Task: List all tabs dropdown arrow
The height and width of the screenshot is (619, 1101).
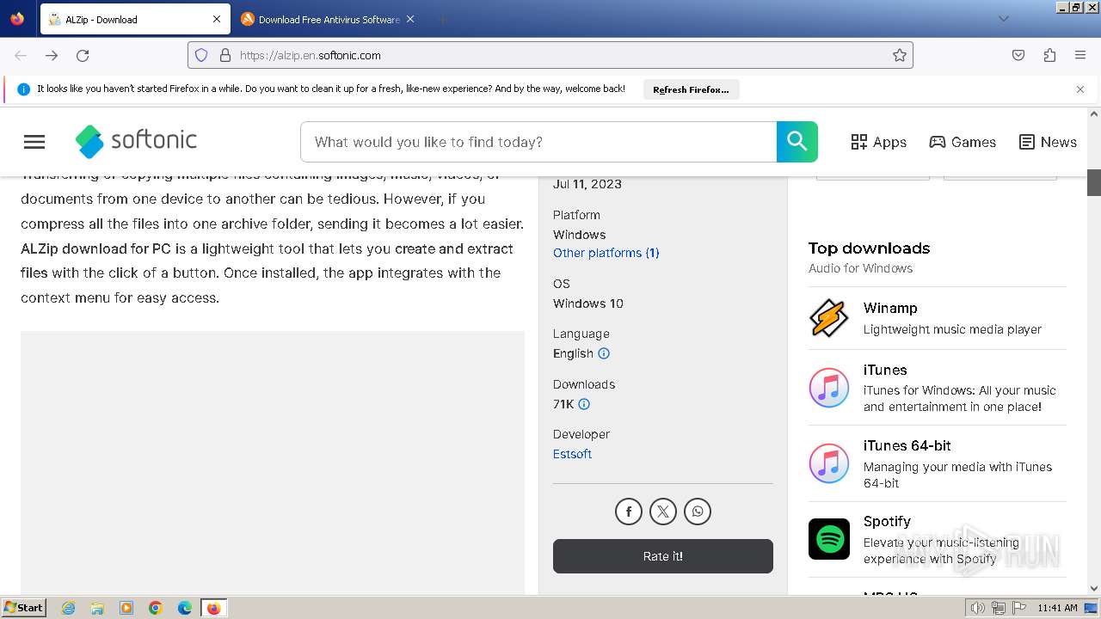Action: [x=1003, y=19]
